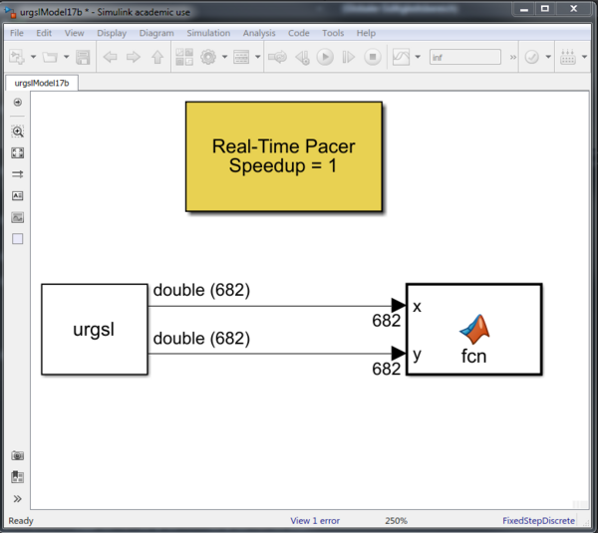Save the model with the floppy disk icon
The width and height of the screenshot is (598, 533).
83,57
